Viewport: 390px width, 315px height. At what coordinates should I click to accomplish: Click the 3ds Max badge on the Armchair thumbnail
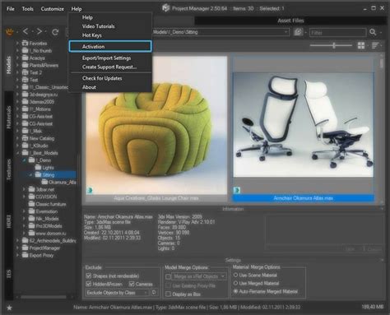[x=236, y=190]
